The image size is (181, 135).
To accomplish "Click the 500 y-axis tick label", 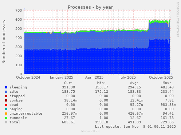I will pyautogui.click(x=19, y=28).
